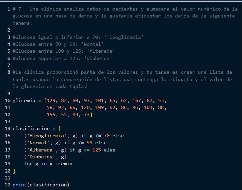Click line number 10 in the gutter

(8, 100)
